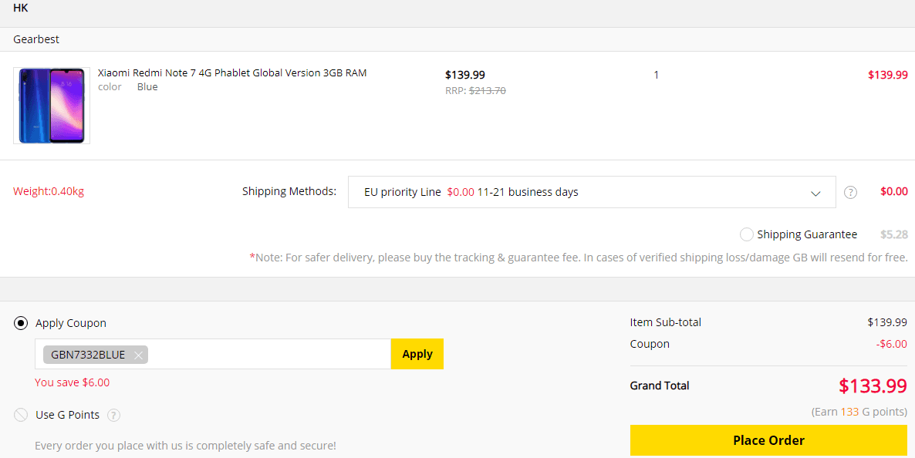Viewport: 915px width, 458px height.
Task: Click the You save $6.00 message
Action: click(x=73, y=382)
